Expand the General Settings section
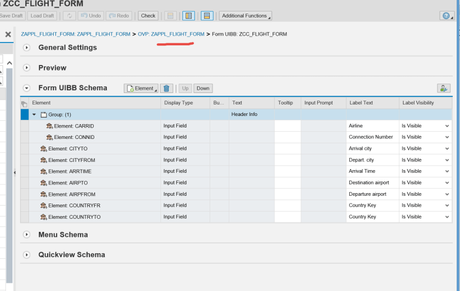The width and height of the screenshot is (460, 291). (x=26, y=48)
